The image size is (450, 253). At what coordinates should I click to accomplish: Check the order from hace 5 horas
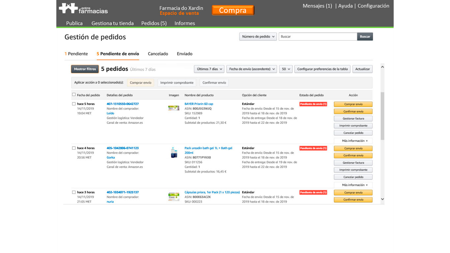tap(74, 104)
